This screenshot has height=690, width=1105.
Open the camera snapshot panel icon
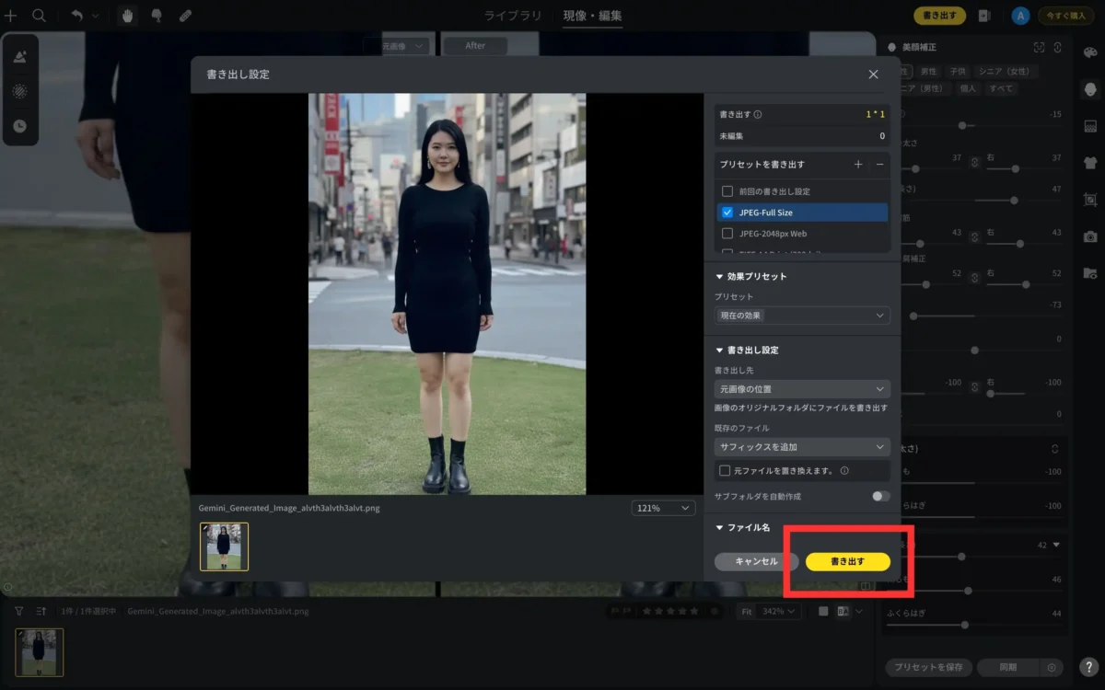pyautogui.click(x=1090, y=236)
